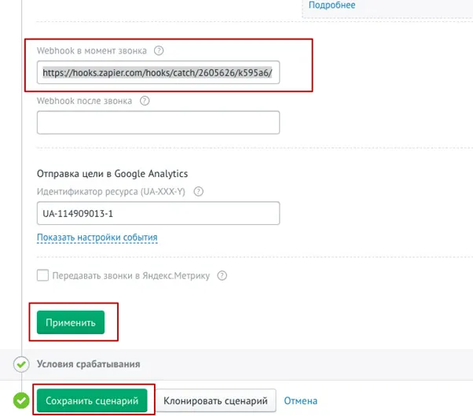Open help icon next to Идентификатор ресурса
This screenshot has width=473, height=416.
199,191
